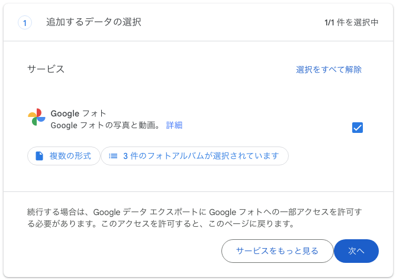Click the 複数の形式 label text
The image size is (396, 280).
coord(70,156)
